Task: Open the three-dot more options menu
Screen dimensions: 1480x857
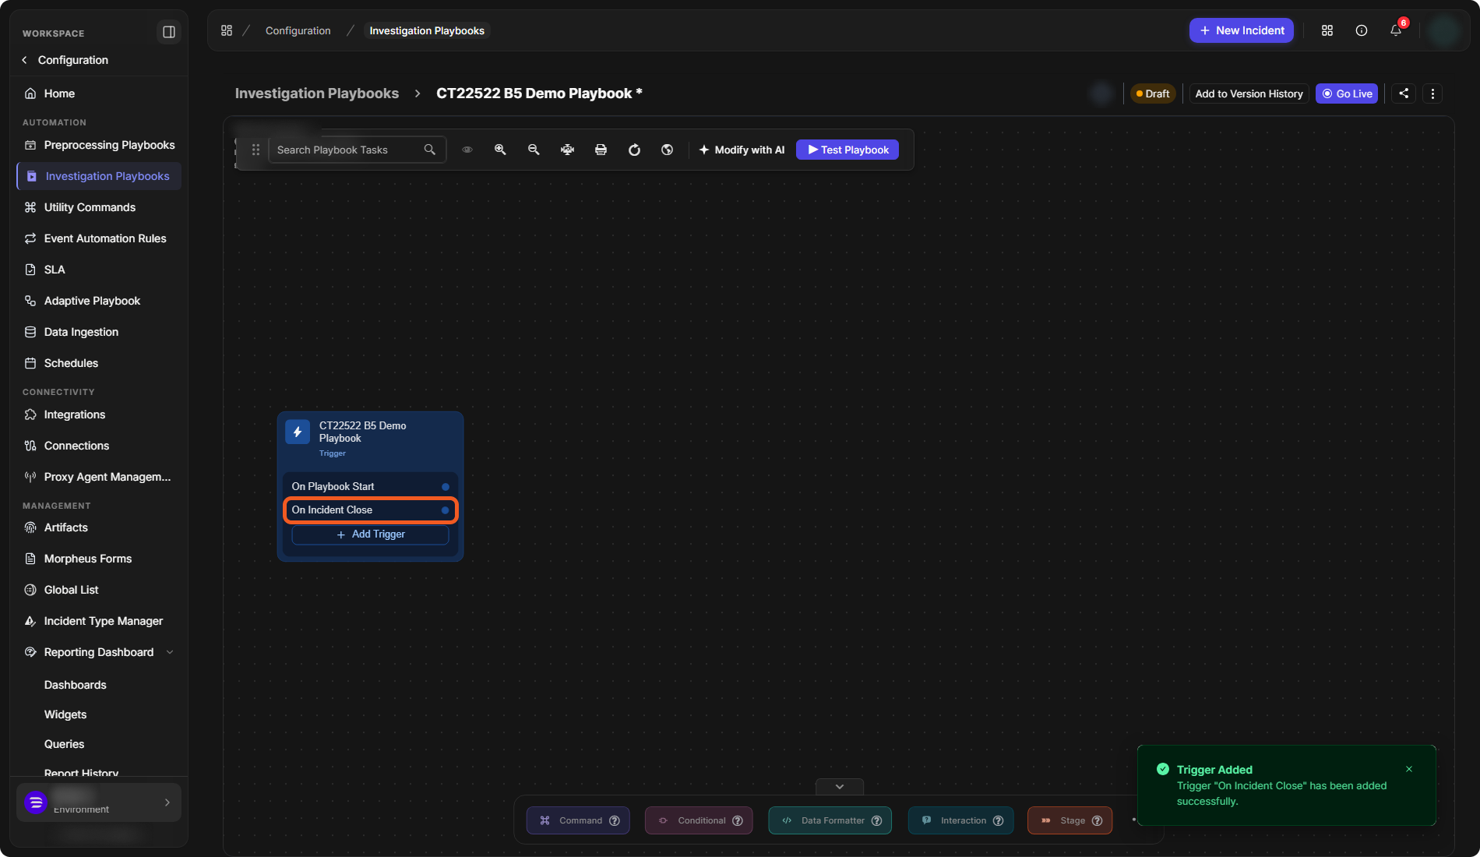Action: [x=1432, y=93]
